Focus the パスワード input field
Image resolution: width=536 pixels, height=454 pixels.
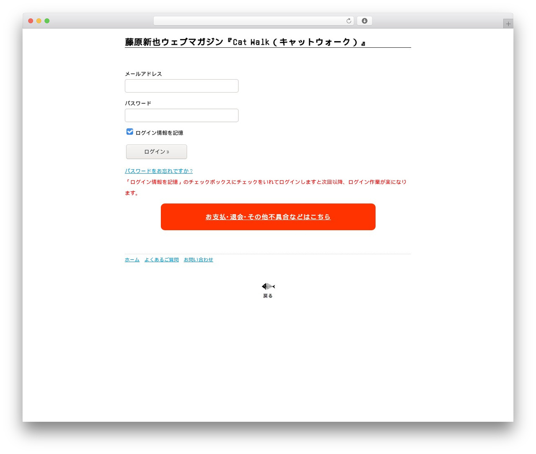(x=182, y=116)
